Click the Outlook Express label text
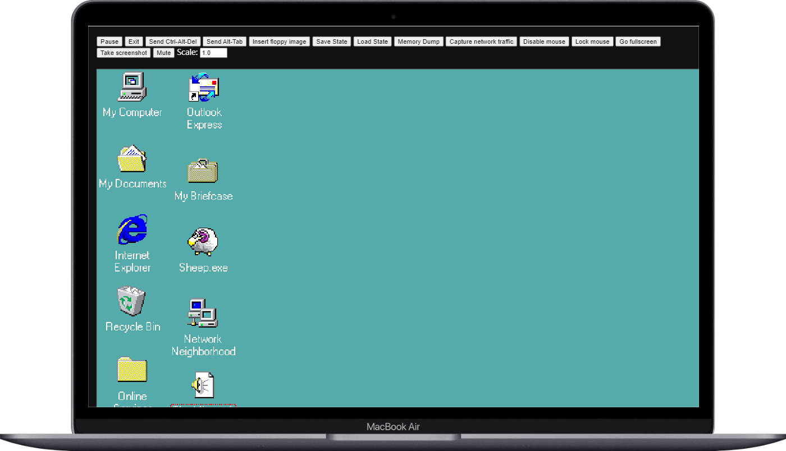The width and height of the screenshot is (786, 451). coord(204,118)
